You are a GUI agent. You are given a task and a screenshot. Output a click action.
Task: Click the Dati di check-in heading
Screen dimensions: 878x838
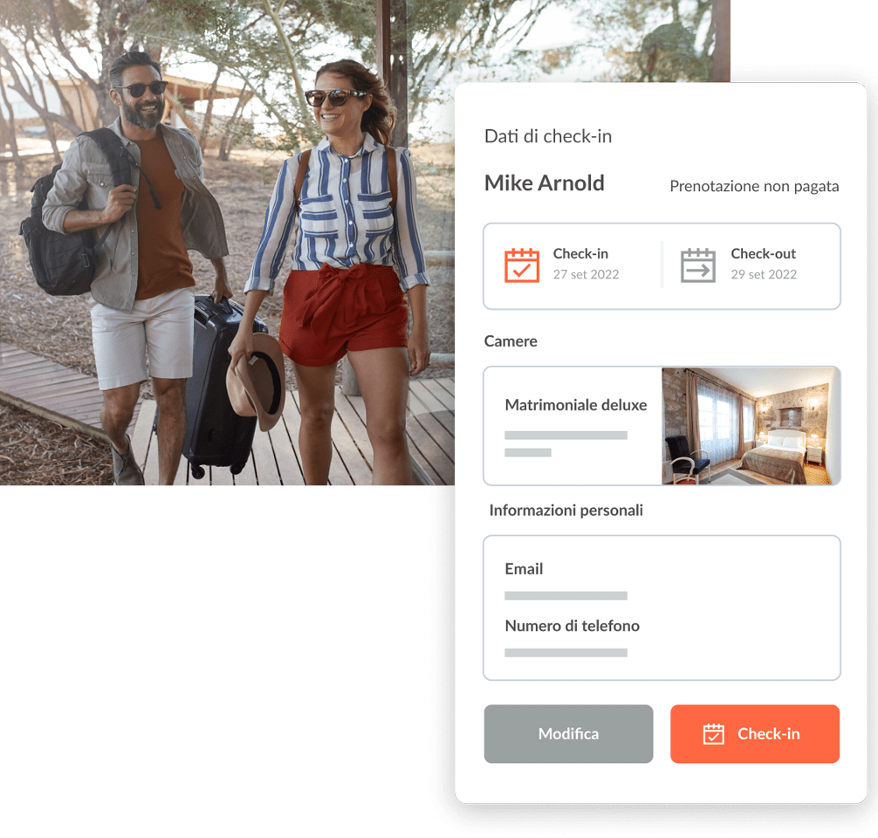pyautogui.click(x=547, y=136)
